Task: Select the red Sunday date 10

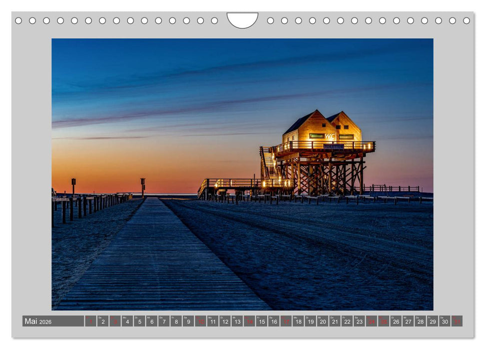Action: [x=200, y=324]
